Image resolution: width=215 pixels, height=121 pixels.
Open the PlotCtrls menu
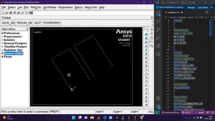coord(36,7)
